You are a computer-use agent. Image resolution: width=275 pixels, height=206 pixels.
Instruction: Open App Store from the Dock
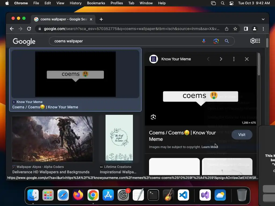coord(108,195)
